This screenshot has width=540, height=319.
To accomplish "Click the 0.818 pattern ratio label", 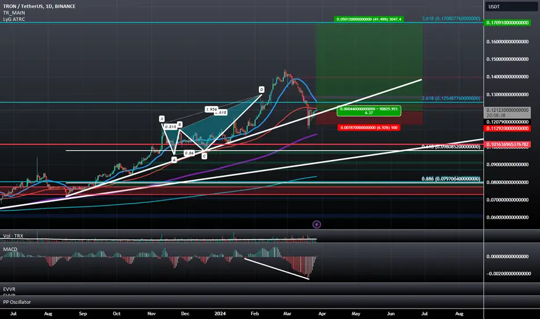I will pyautogui.click(x=170, y=127).
